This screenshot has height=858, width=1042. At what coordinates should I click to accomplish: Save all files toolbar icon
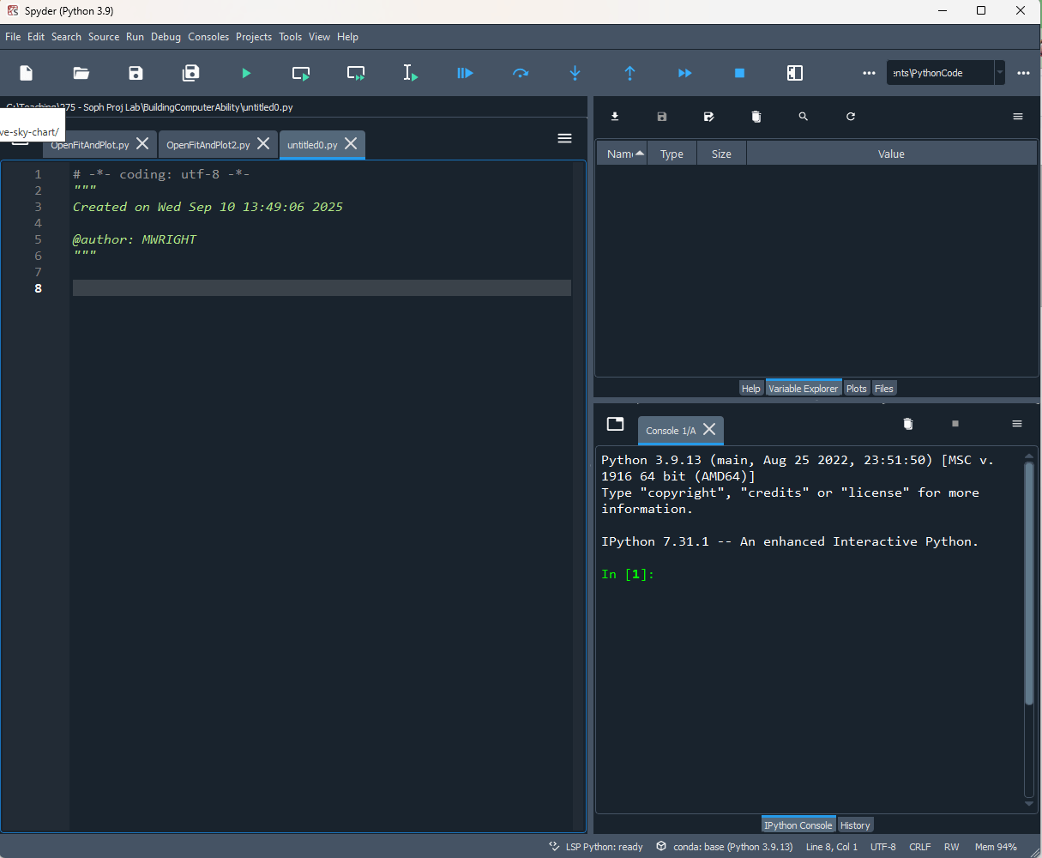pyautogui.click(x=191, y=73)
